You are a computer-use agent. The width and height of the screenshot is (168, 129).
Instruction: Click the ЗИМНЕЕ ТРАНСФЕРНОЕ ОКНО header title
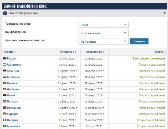tap(26, 6)
